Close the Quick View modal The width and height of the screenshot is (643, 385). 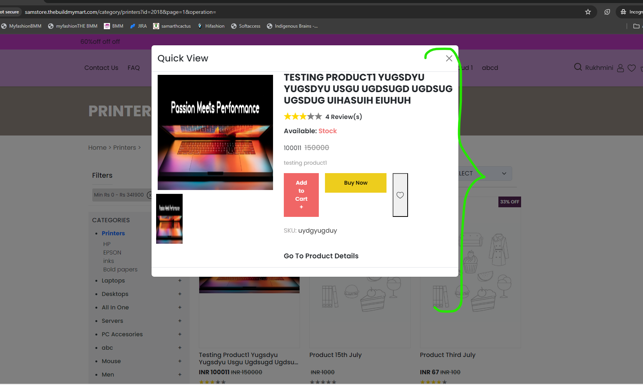tap(449, 58)
